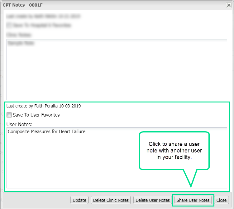Click the Close button at the bottom right
The height and width of the screenshot is (209, 234).
(x=222, y=200)
